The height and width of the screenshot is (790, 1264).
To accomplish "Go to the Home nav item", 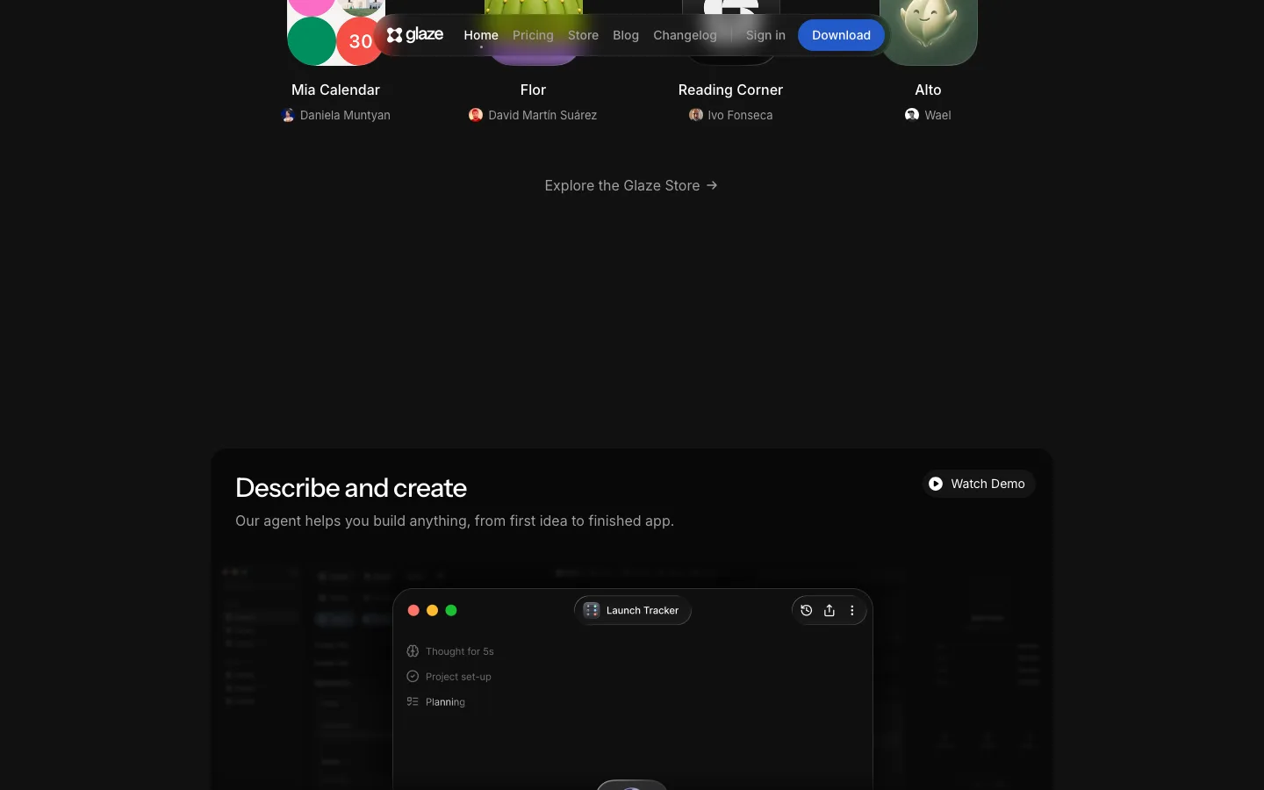I will click(481, 35).
